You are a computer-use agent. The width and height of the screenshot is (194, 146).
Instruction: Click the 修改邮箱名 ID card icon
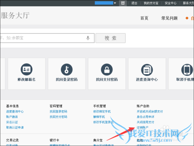pos(26,69)
